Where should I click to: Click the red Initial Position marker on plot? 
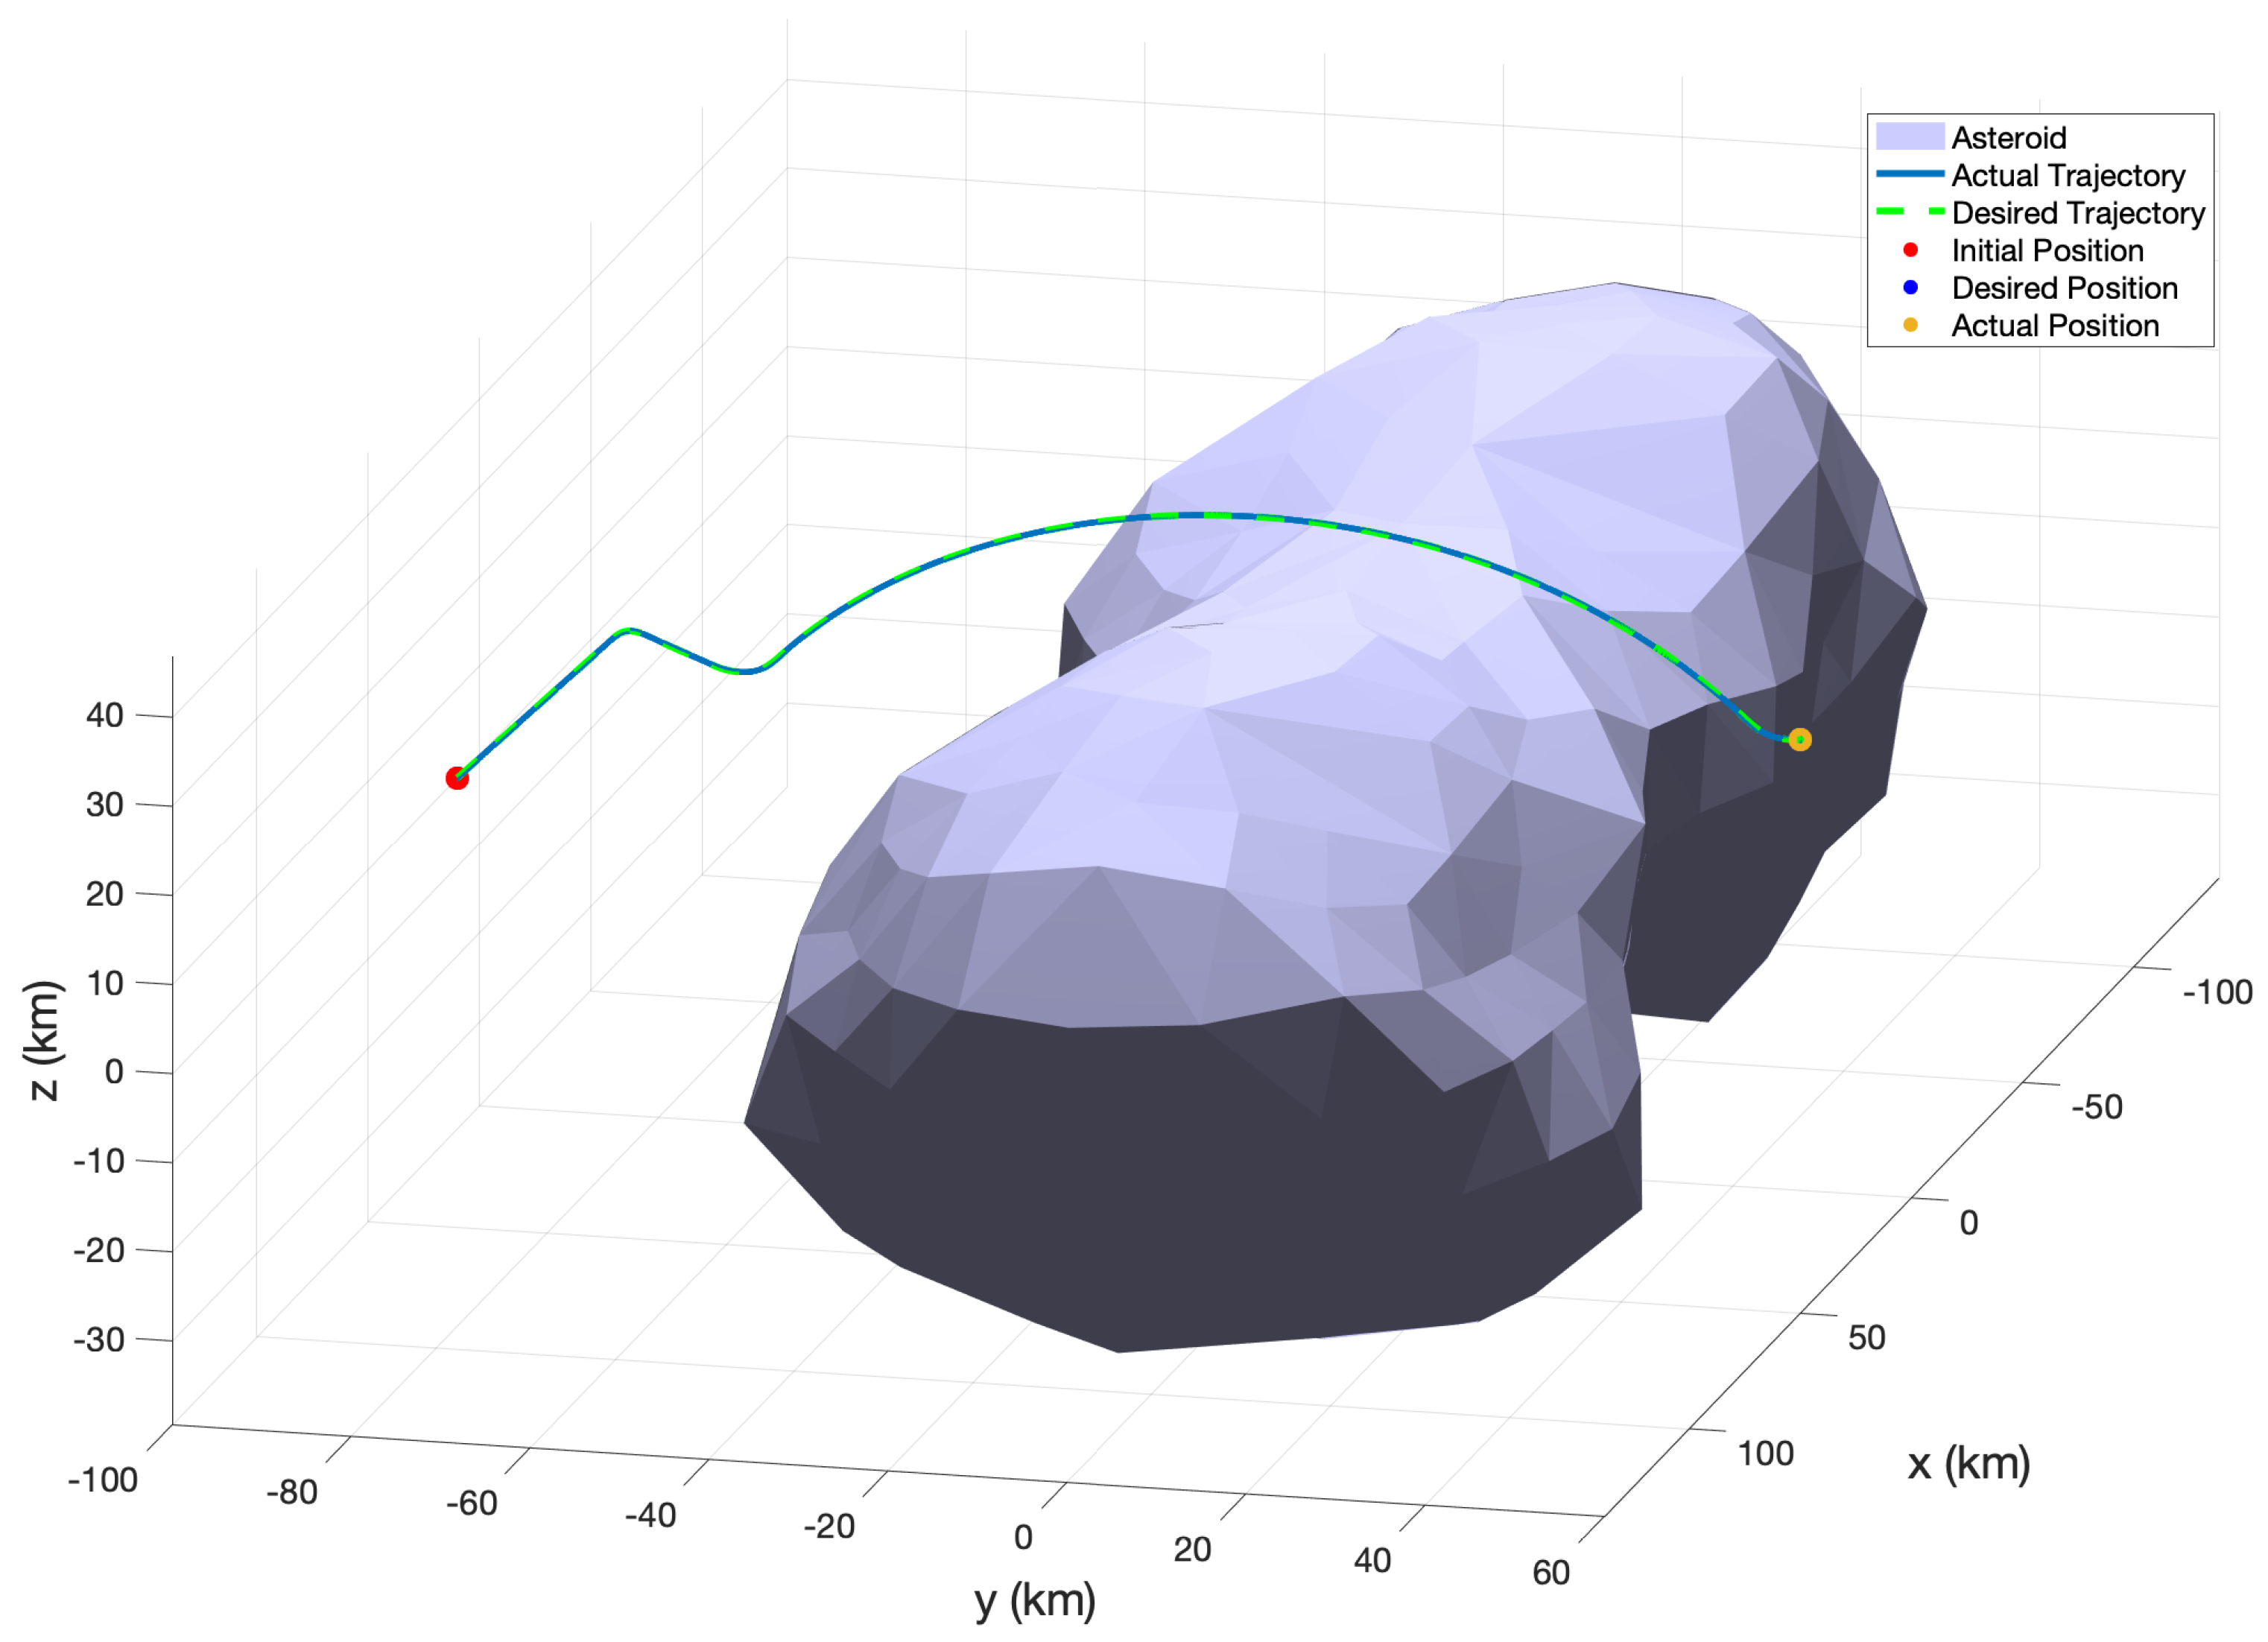point(457,778)
